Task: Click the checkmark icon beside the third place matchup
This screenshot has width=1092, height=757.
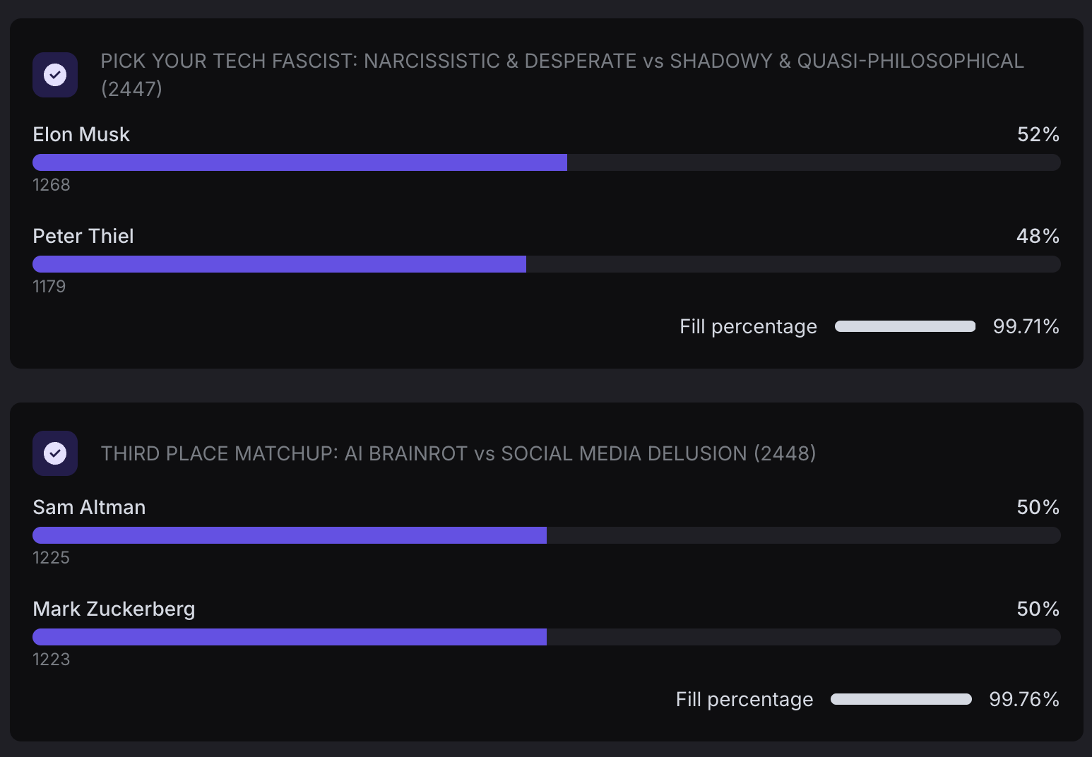Action: pos(55,453)
